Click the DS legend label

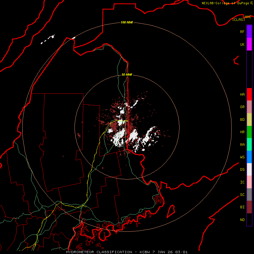242,170
